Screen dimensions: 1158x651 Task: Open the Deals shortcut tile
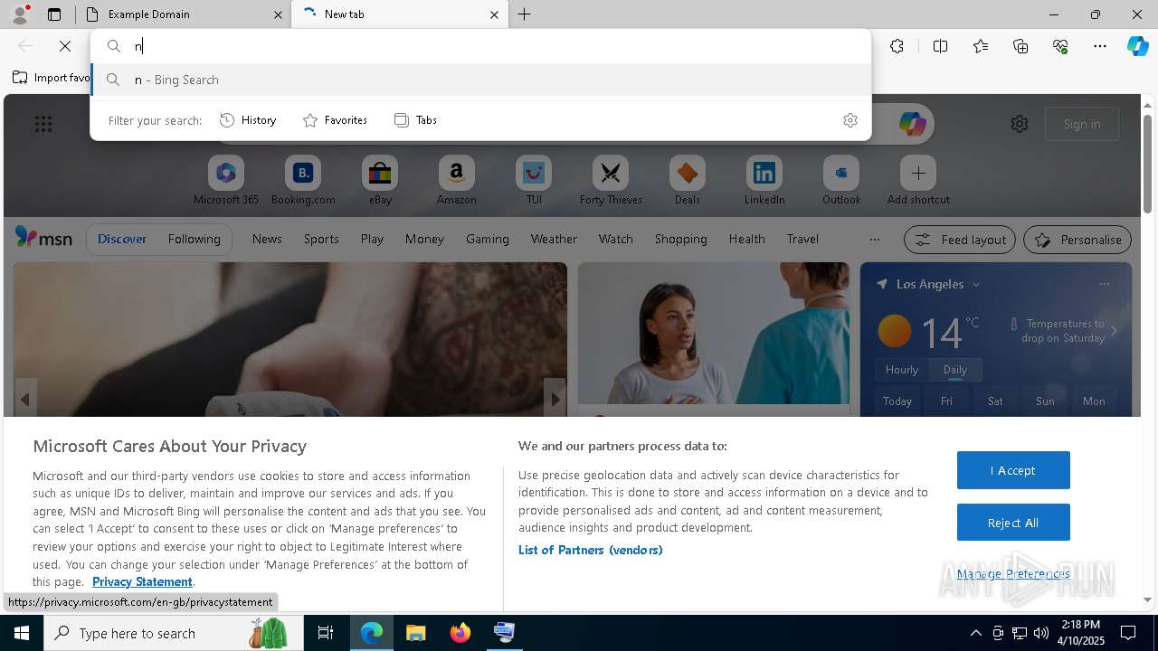pyautogui.click(x=688, y=180)
